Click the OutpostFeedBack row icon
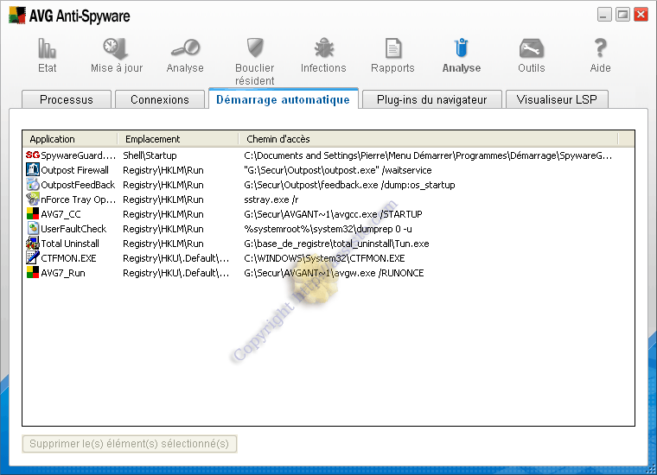Screen dimensions: 657x475 32,185
